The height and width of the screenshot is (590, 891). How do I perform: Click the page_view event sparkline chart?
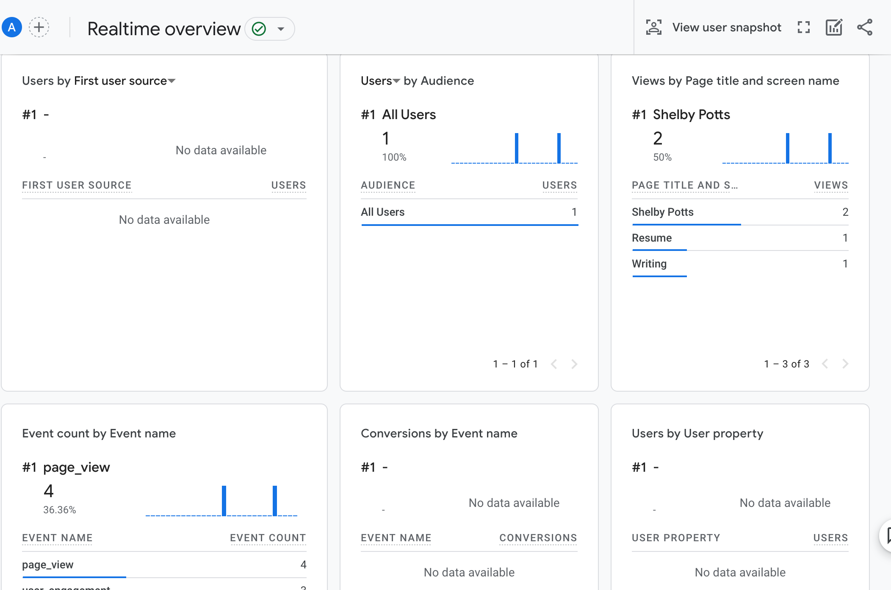click(221, 501)
